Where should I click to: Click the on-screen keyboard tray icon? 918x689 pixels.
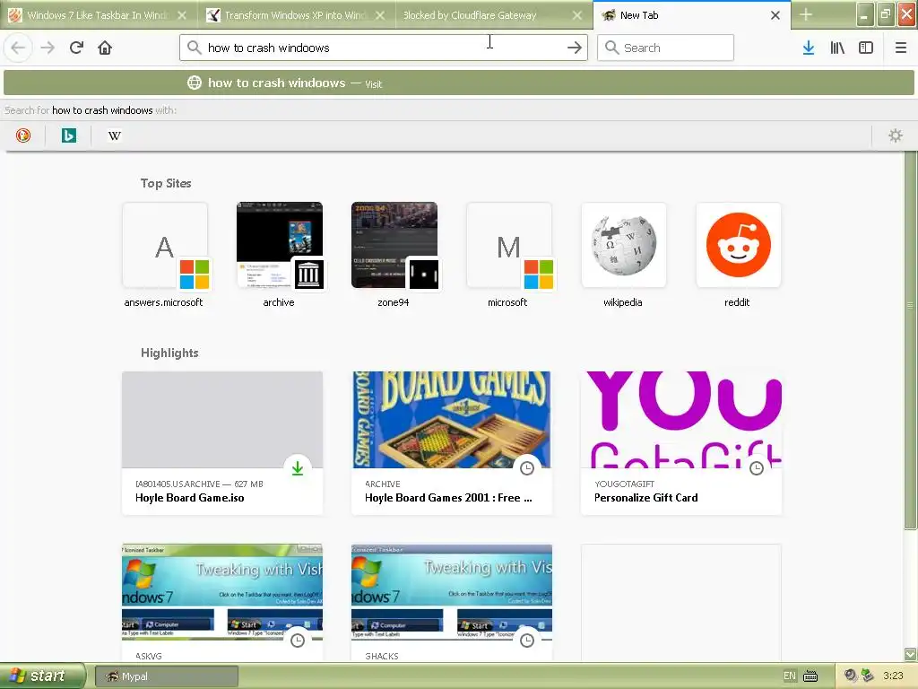(810, 676)
